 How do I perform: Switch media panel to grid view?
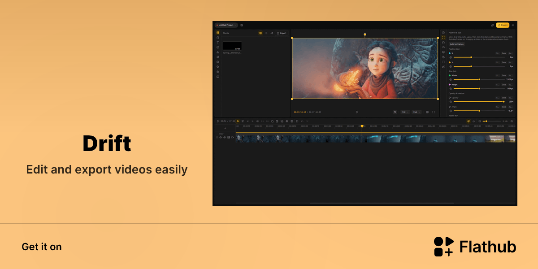[260, 33]
